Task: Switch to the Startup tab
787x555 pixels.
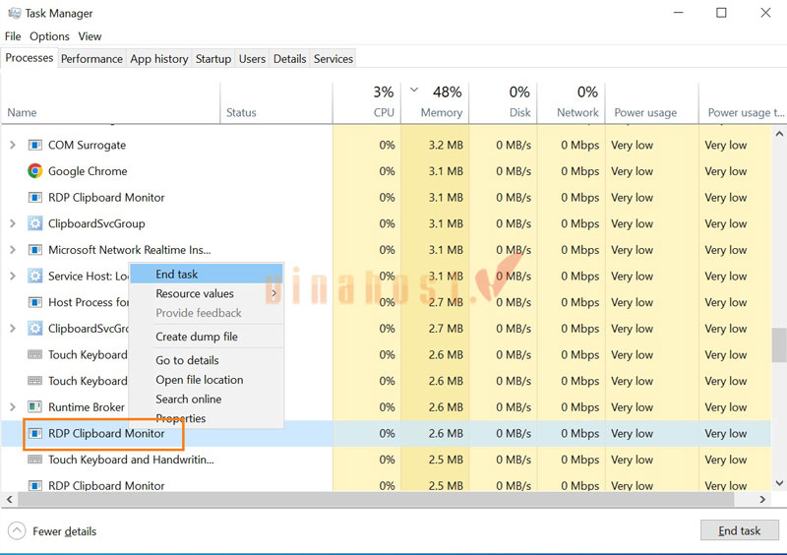Action: click(x=212, y=59)
